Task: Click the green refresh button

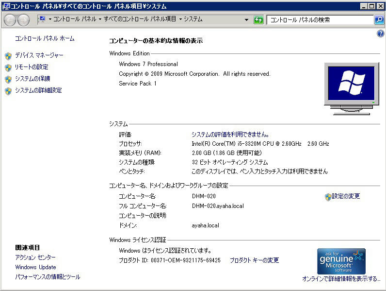Action: point(258,20)
